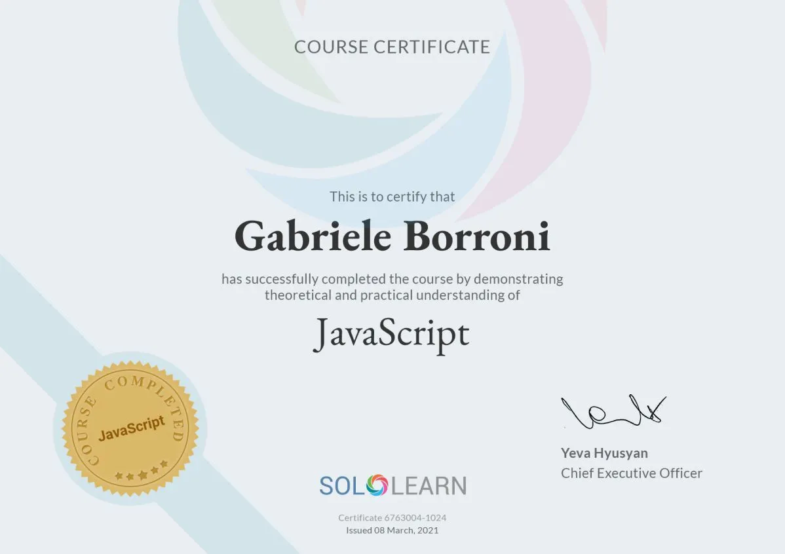Click the name 'Yeva Hyusyan'
Screen dimensions: 785x554
pos(604,453)
